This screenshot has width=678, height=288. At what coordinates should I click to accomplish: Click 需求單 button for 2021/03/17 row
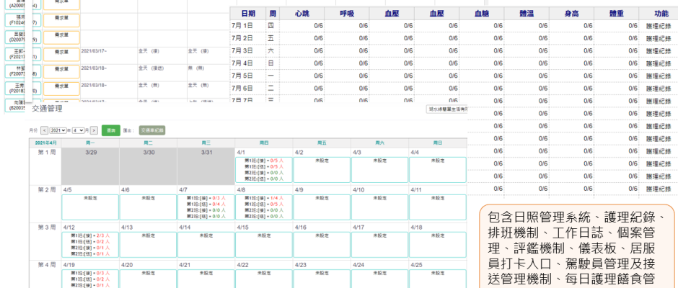[x=66, y=52]
